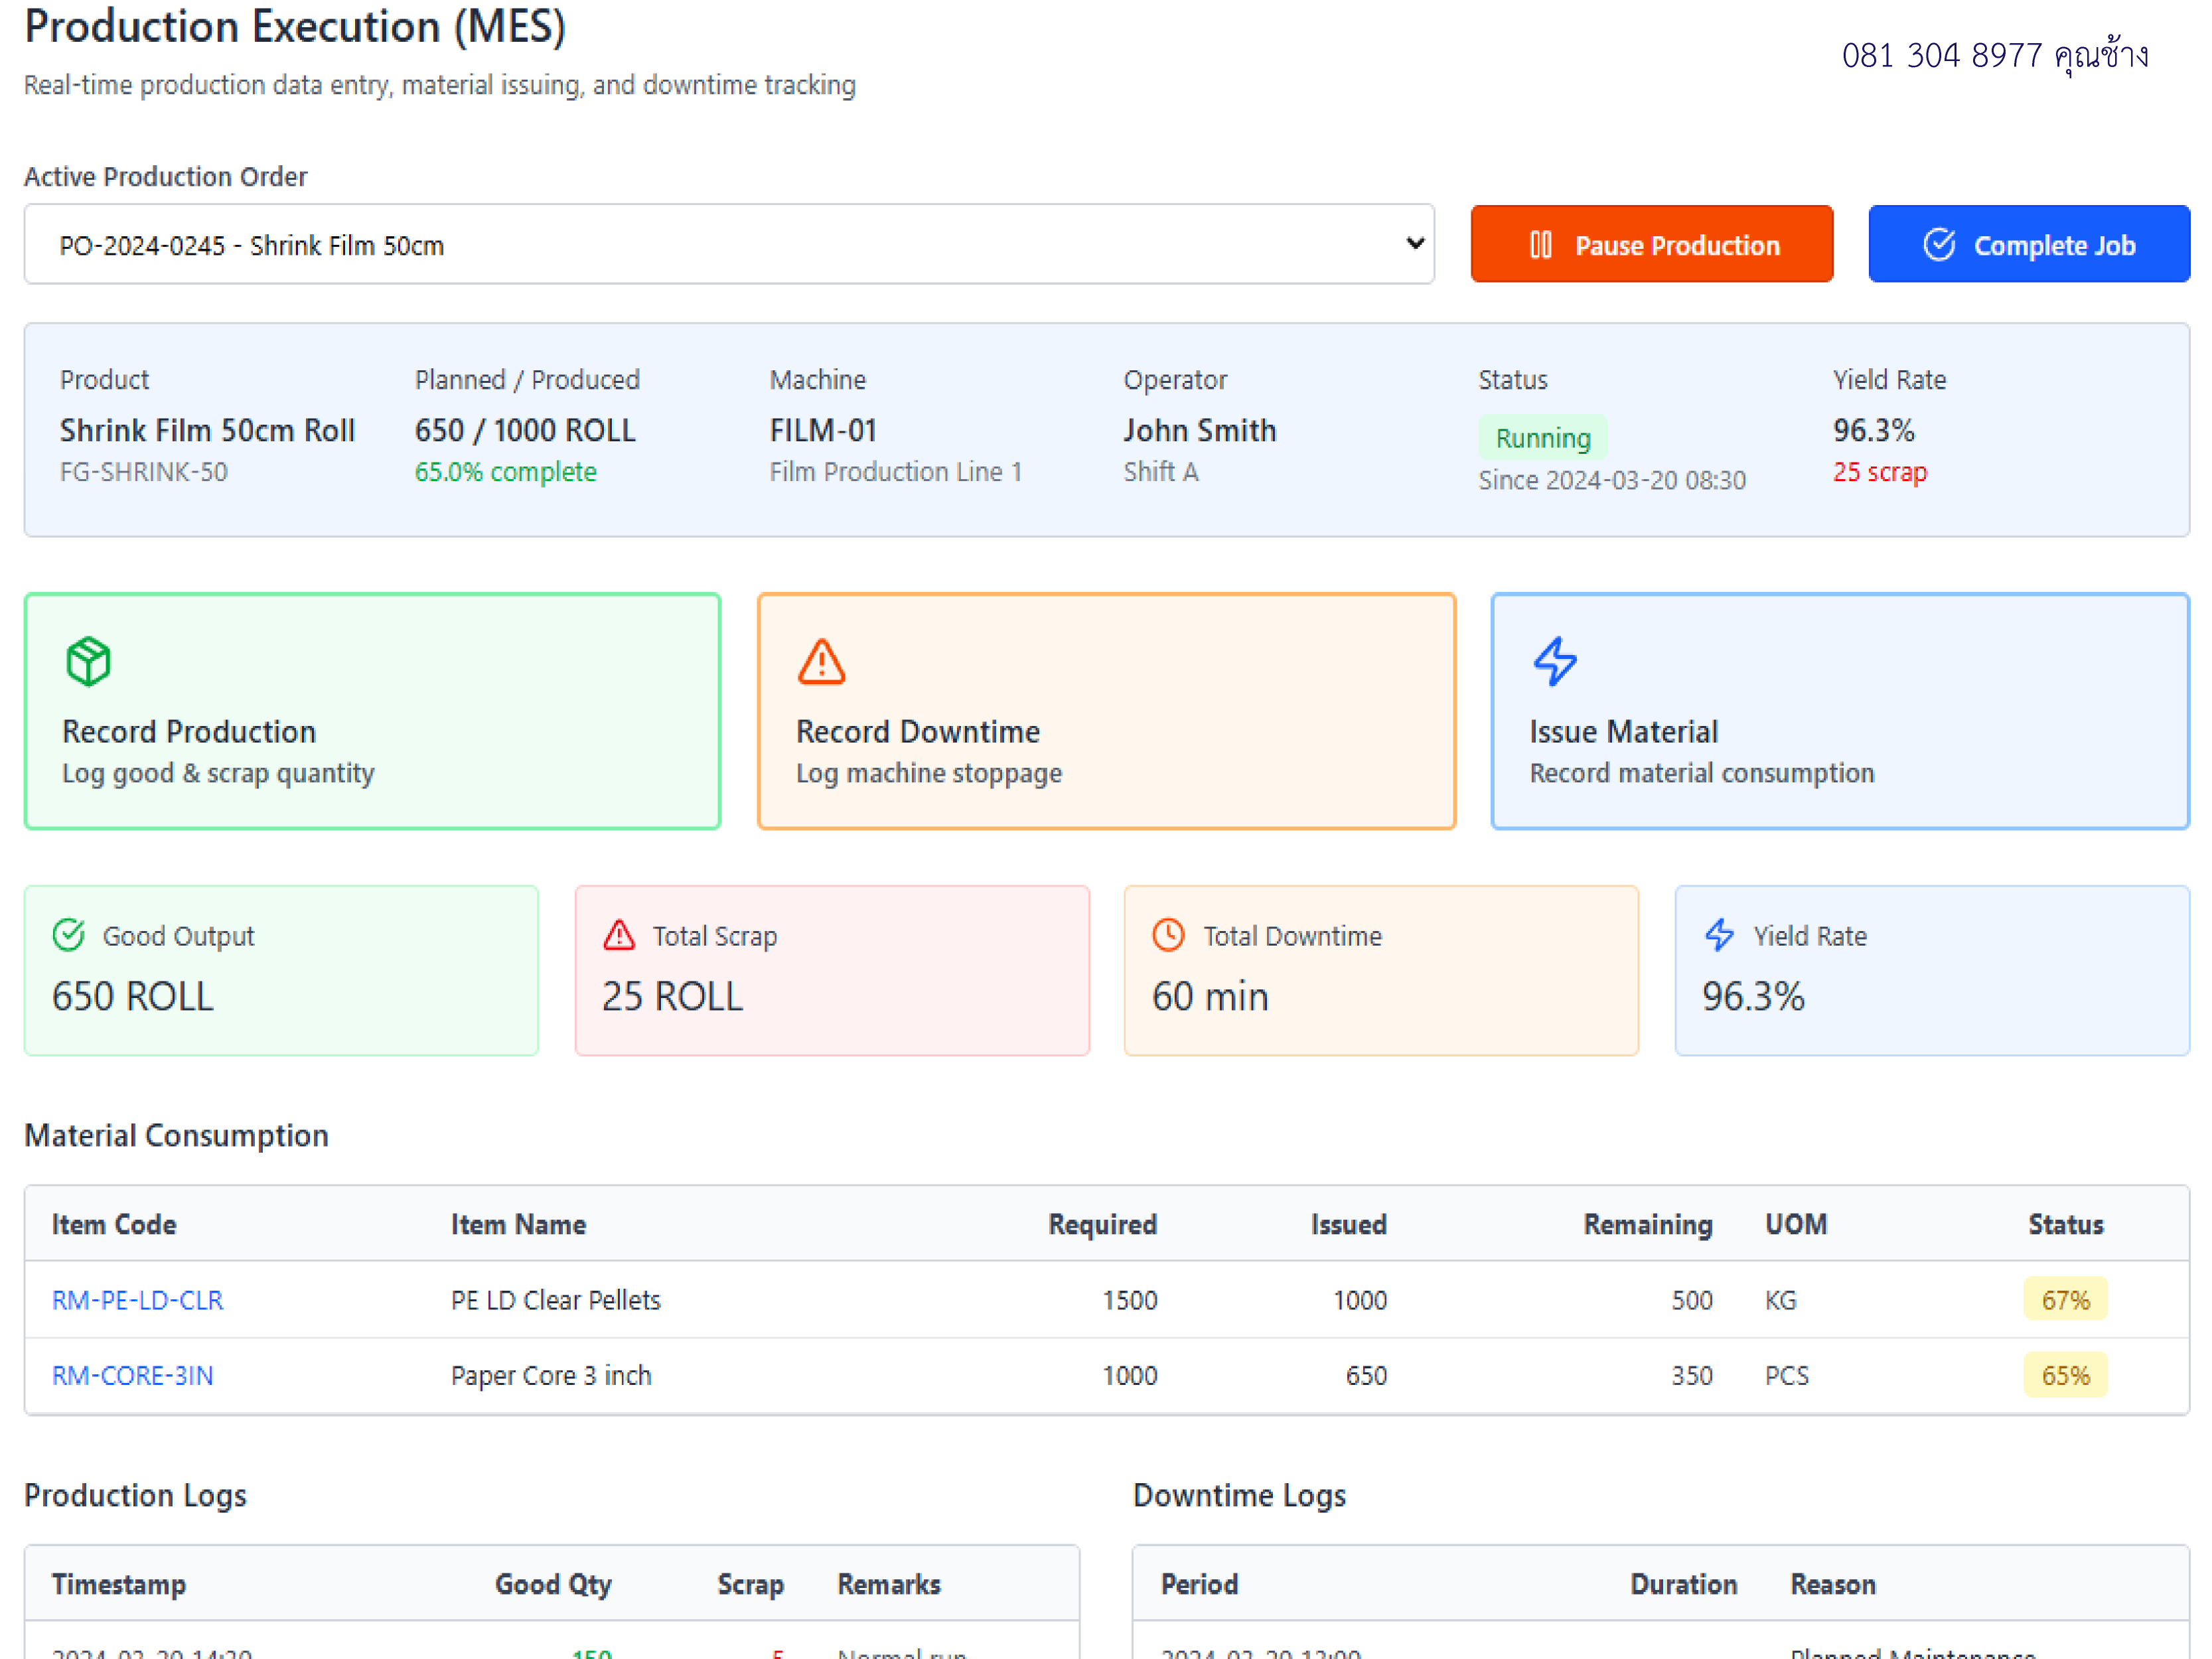
Task: Select the Issue Material card
Action: 1840,711
